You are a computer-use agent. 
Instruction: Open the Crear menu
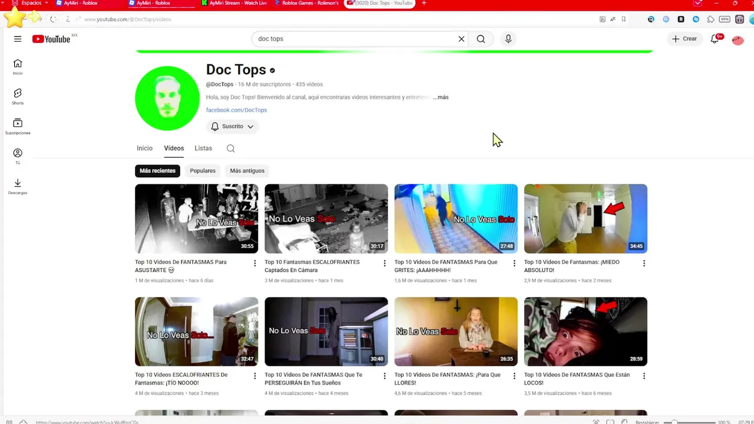pos(684,39)
